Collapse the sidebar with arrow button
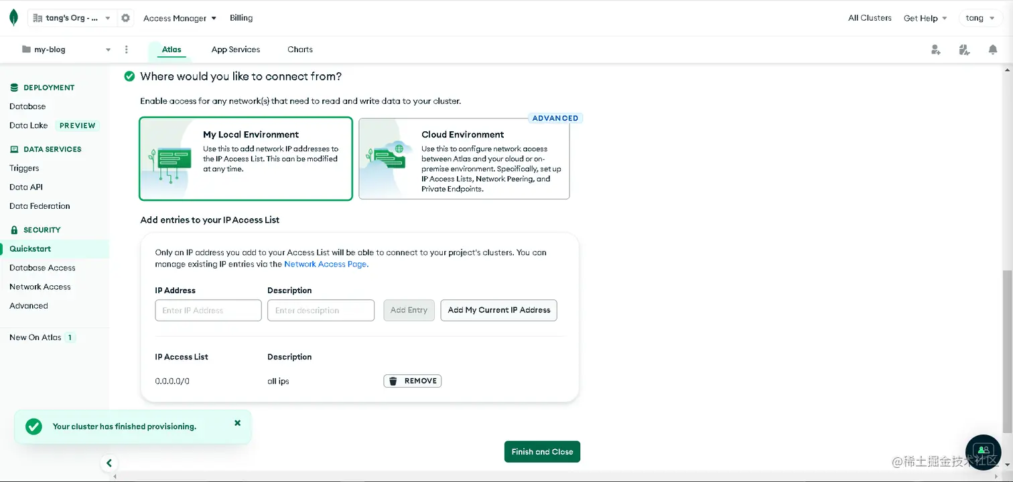This screenshot has width=1013, height=482. point(109,463)
